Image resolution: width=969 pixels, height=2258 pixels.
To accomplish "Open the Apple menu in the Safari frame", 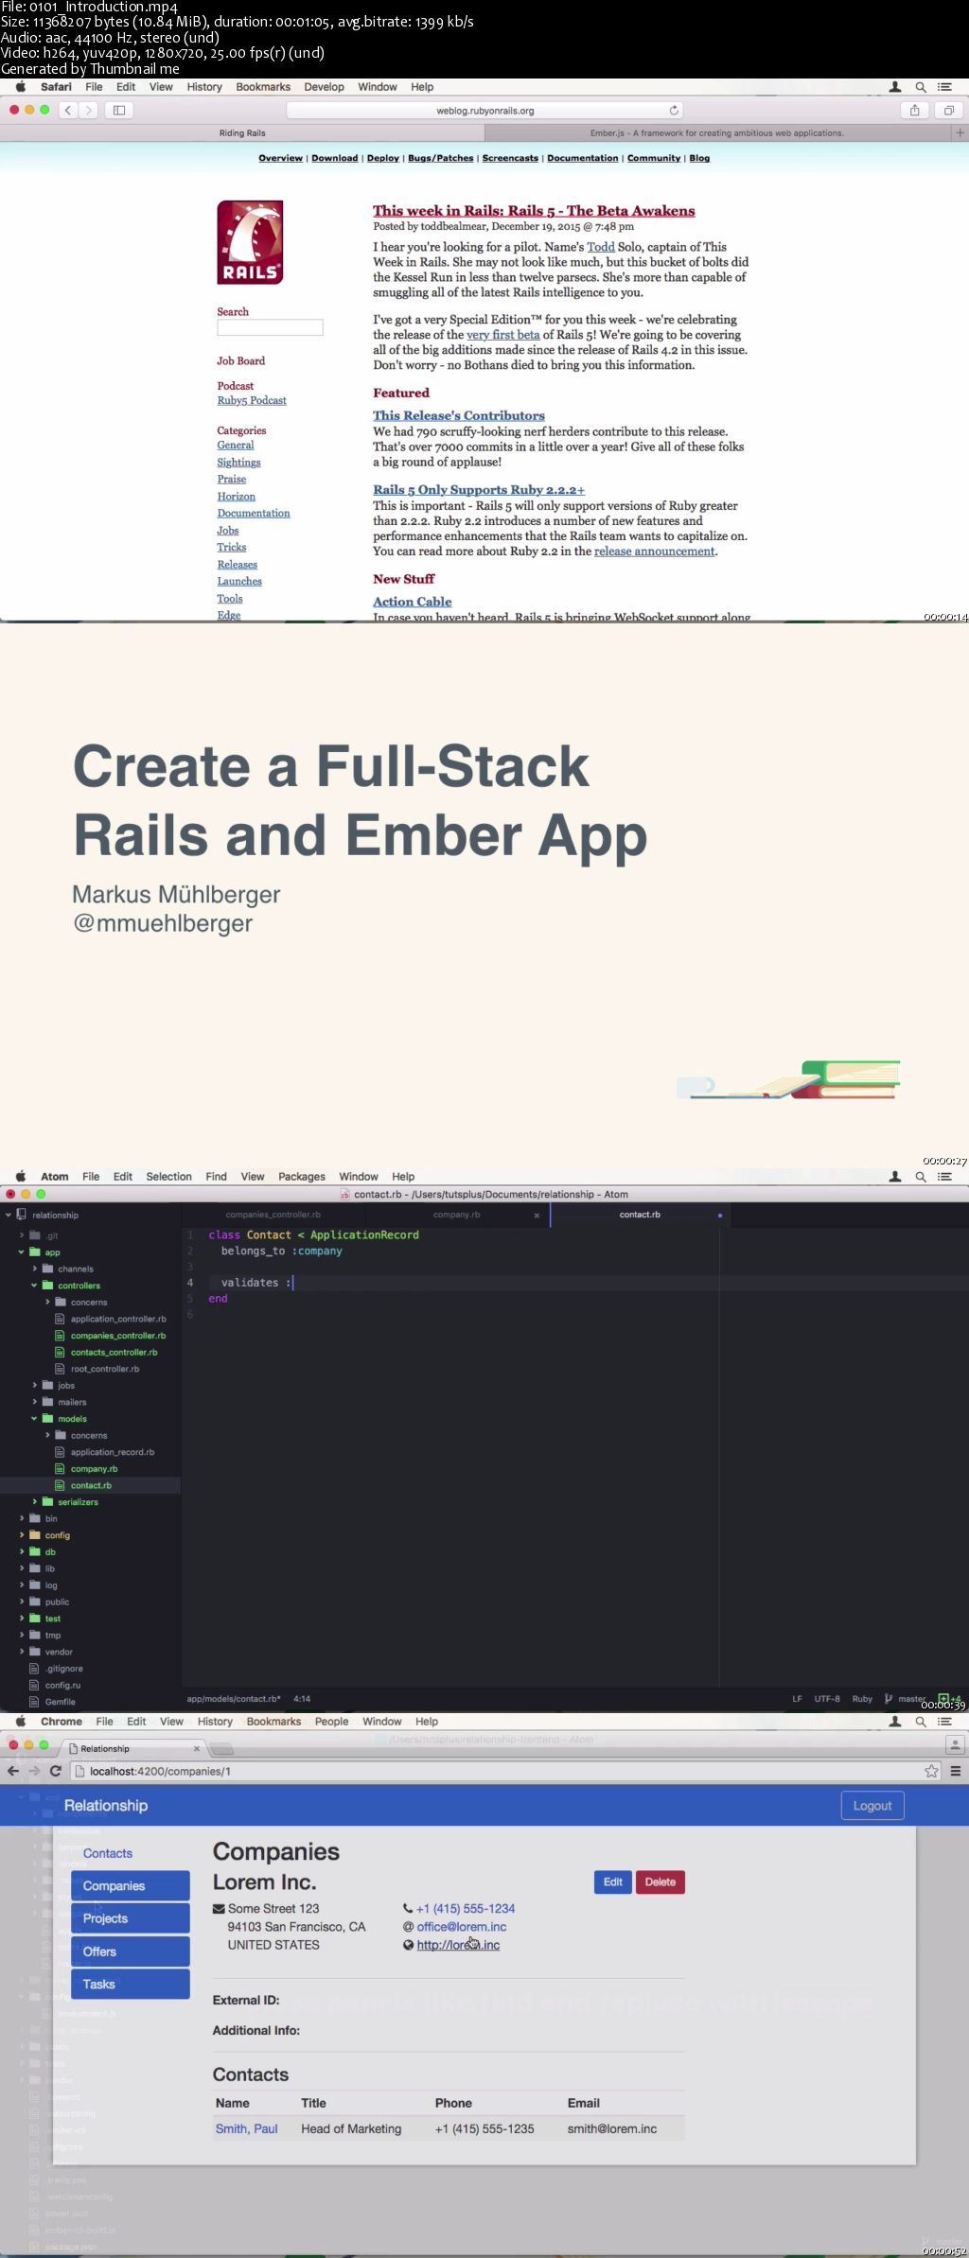I will click(x=20, y=86).
